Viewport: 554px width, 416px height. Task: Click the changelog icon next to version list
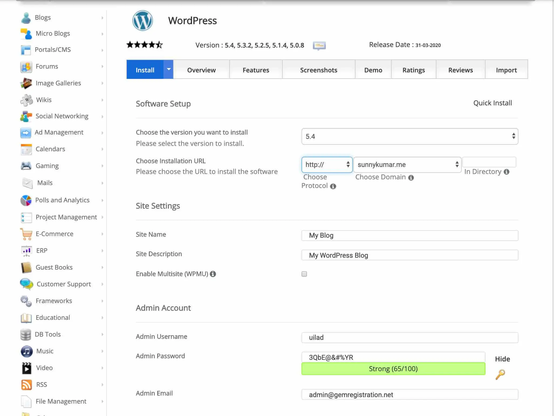pyautogui.click(x=319, y=45)
